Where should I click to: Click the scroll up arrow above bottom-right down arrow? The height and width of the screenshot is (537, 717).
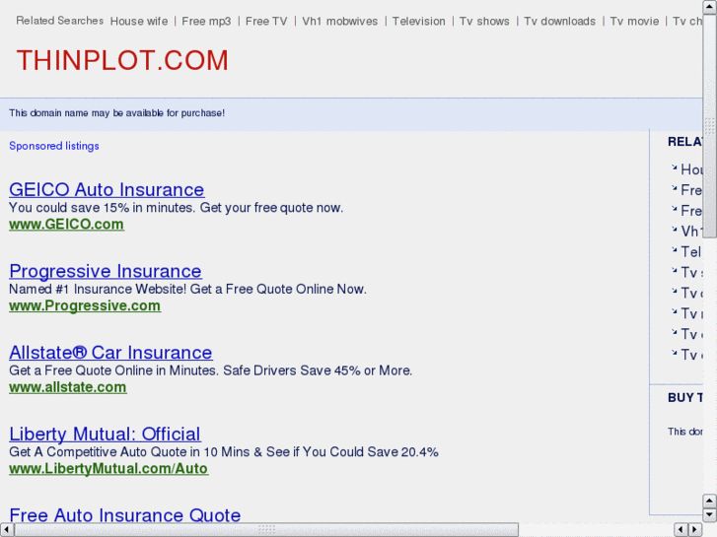pyautogui.click(x=710, y=501)
